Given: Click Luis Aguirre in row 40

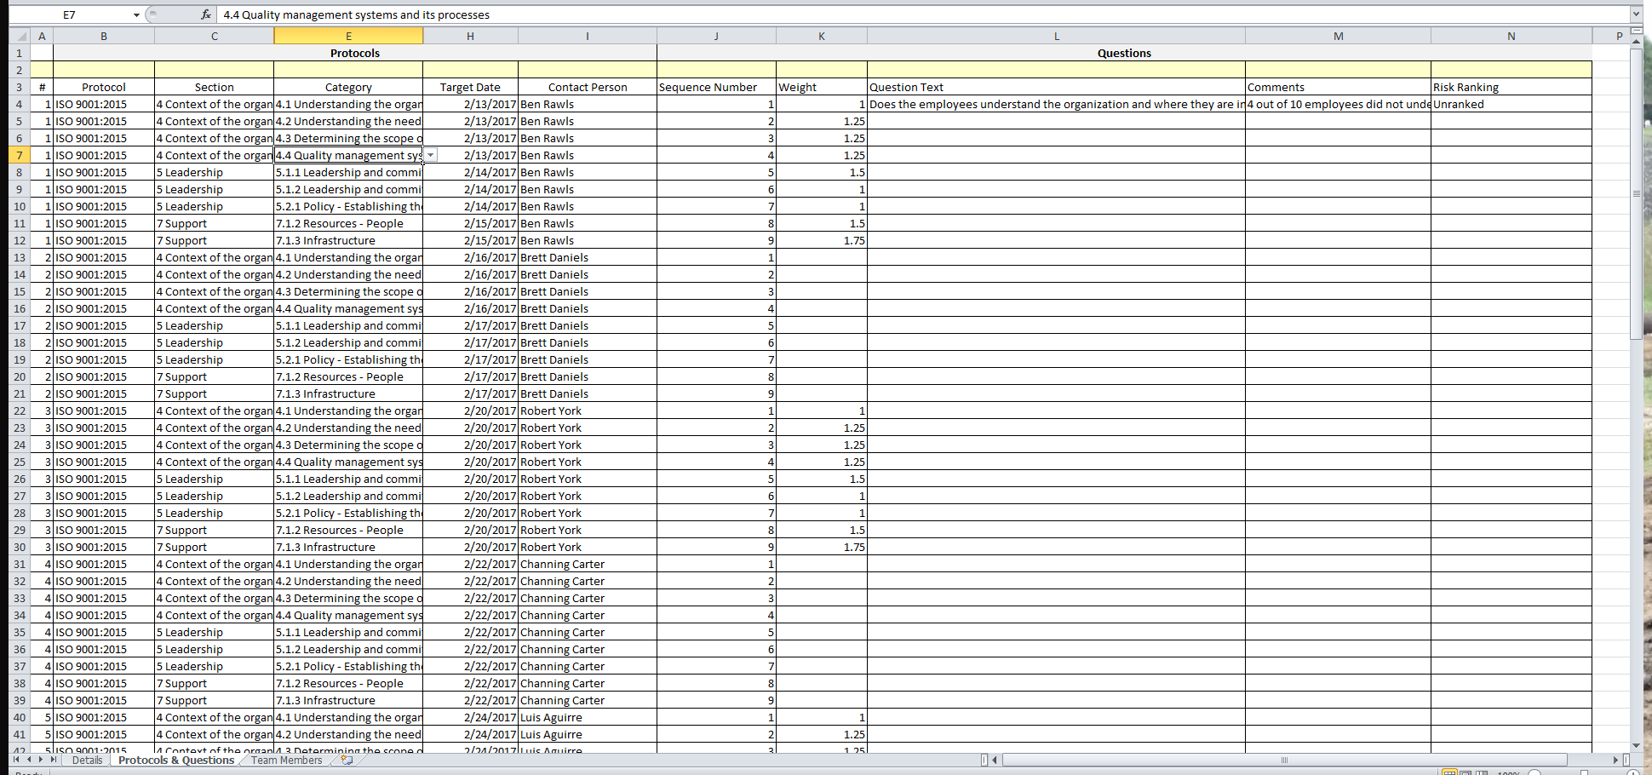Looking at the screenshot, I should (588, 717).
